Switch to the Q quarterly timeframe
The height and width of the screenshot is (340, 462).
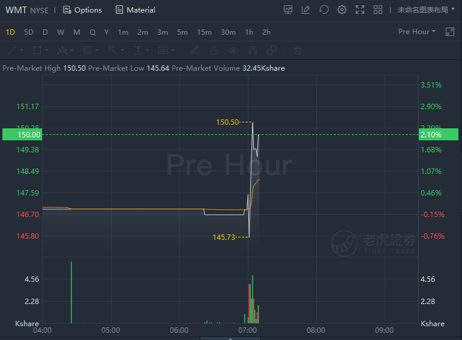92,32
